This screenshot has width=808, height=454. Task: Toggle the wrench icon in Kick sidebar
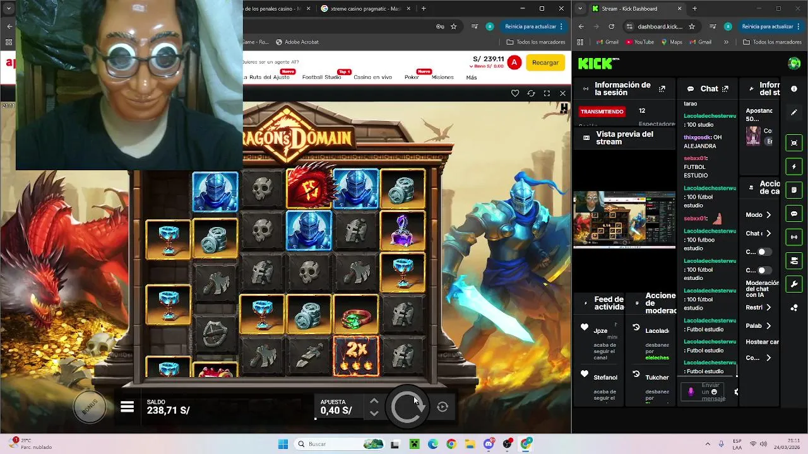point(794,284)
